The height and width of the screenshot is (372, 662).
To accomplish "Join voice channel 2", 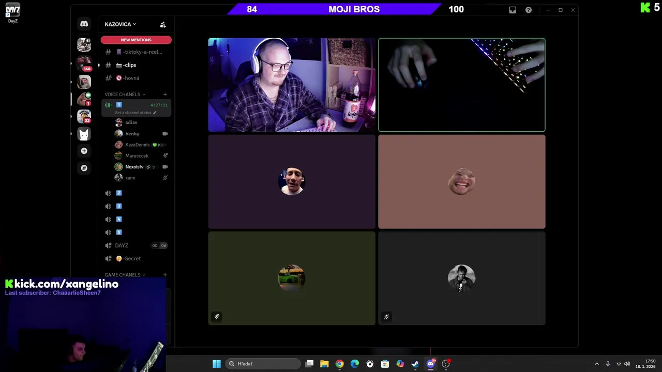I will point(136,193).
